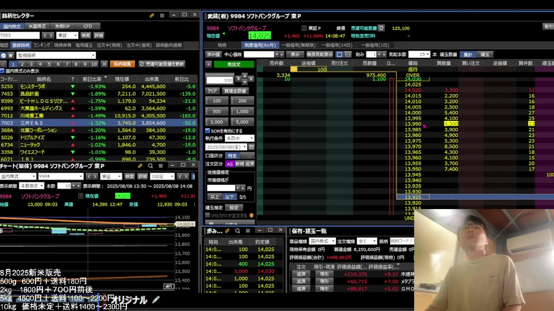The image size is (554, 311).
Task: Click the クリア button in order panel
Action: click(212, 91)
